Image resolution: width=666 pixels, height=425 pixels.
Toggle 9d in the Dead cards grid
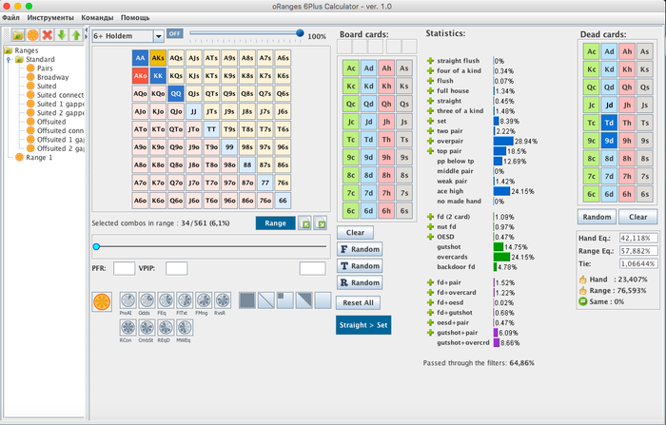tap(609, 141)
